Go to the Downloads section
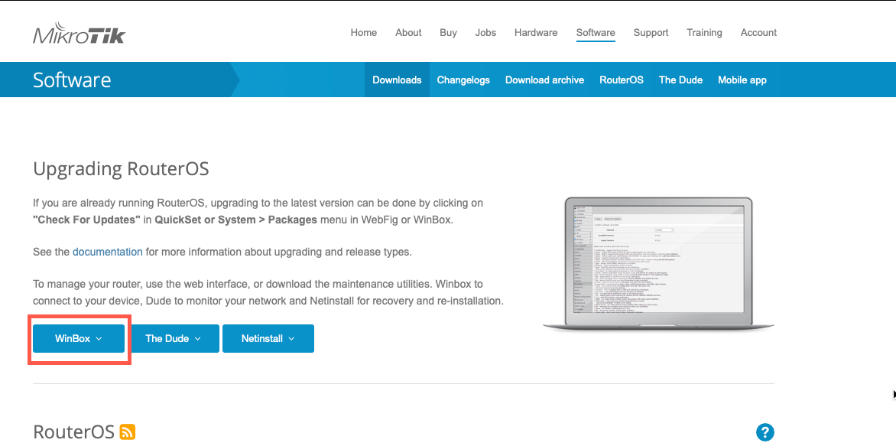 [397, 80]
